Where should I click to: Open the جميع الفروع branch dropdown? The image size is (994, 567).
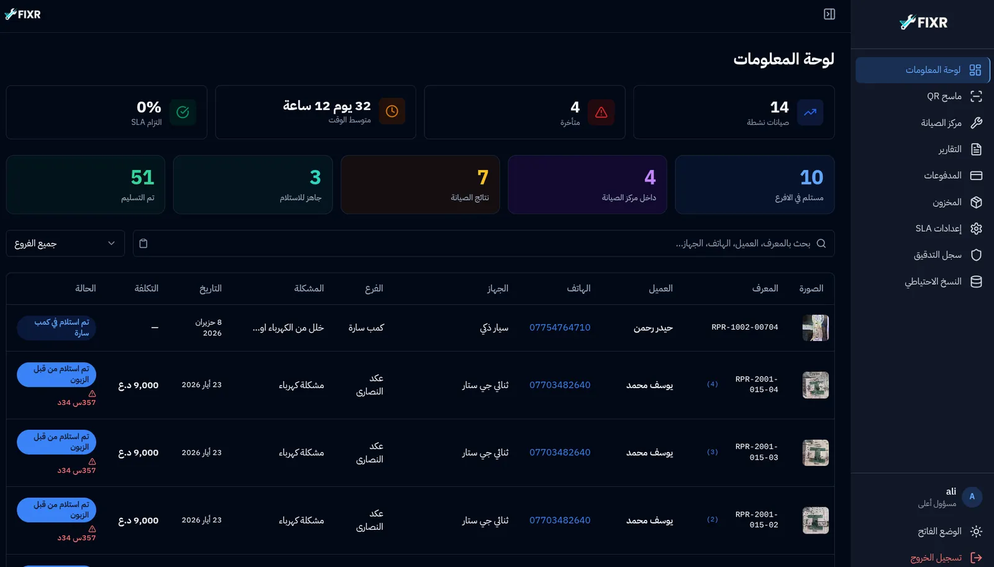[65, 243]
